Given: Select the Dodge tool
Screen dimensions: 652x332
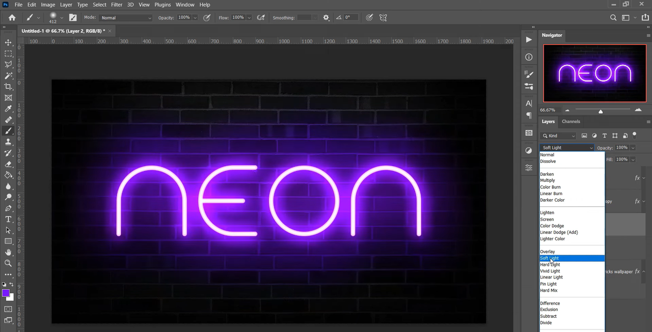Looking at the screenshot, I should (8, 197).
